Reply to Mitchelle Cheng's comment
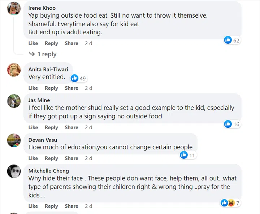The height and width of the screenshot is (214, 260). click(51, 206)
